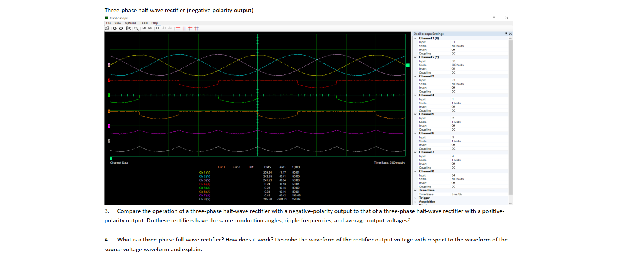Select Channel 1 input value E1

pos(453,42)
